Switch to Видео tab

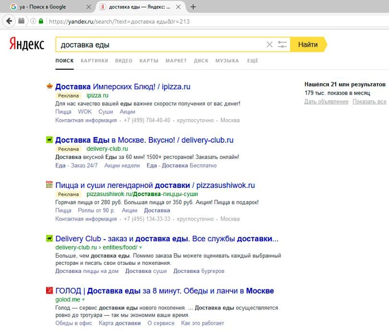point(124,61)
